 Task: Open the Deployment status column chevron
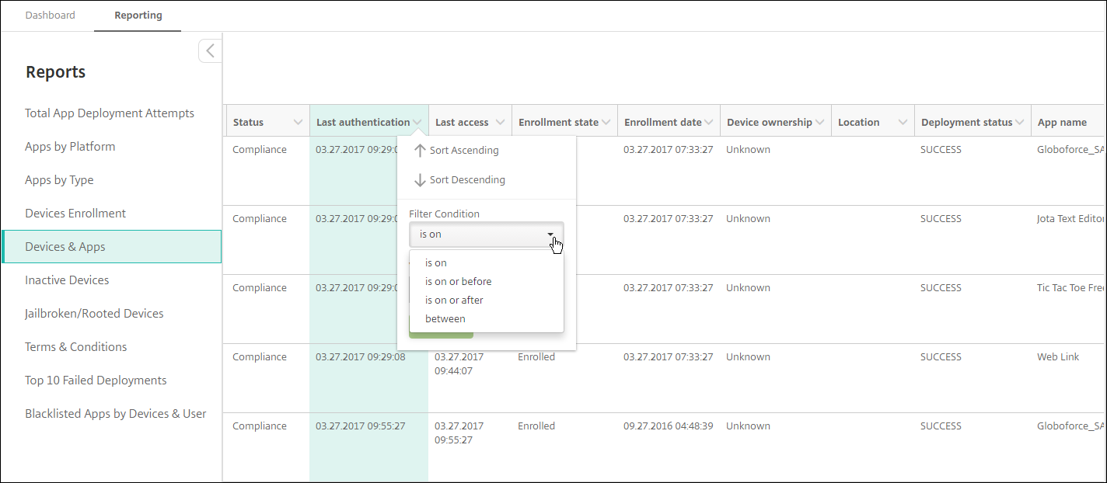point(1019,123)
